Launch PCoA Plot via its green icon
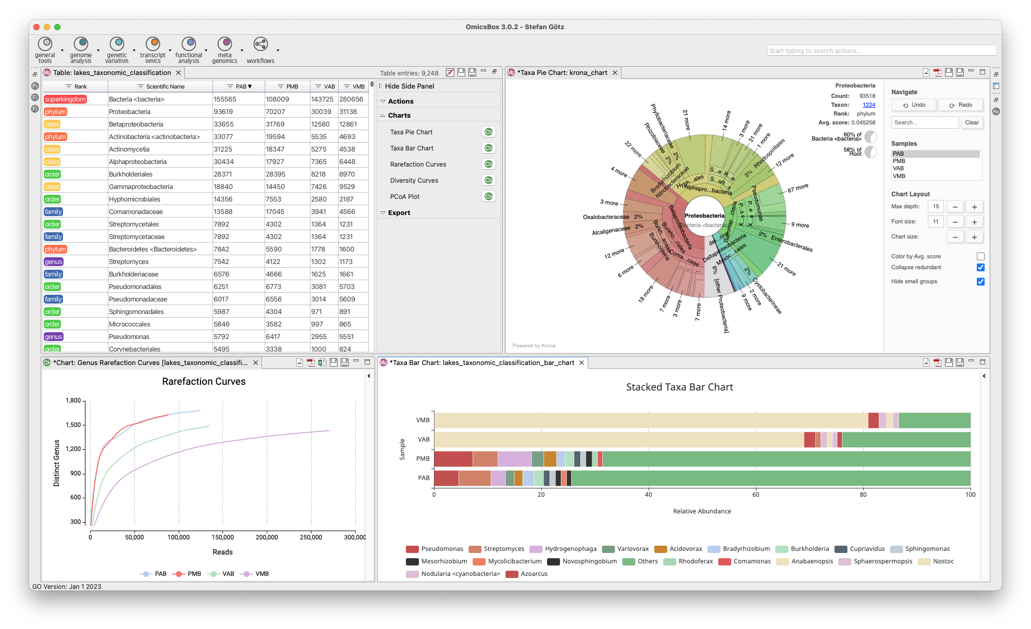 [x=488, y=197]
